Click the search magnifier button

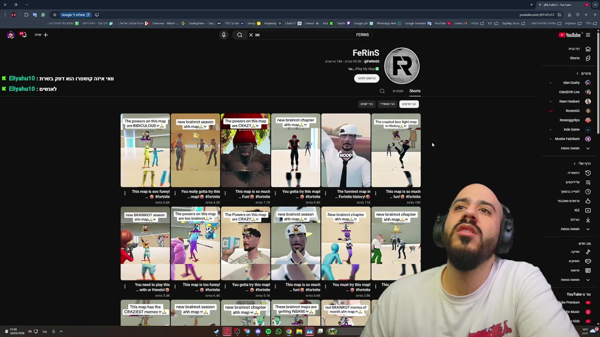coord(240,35)
